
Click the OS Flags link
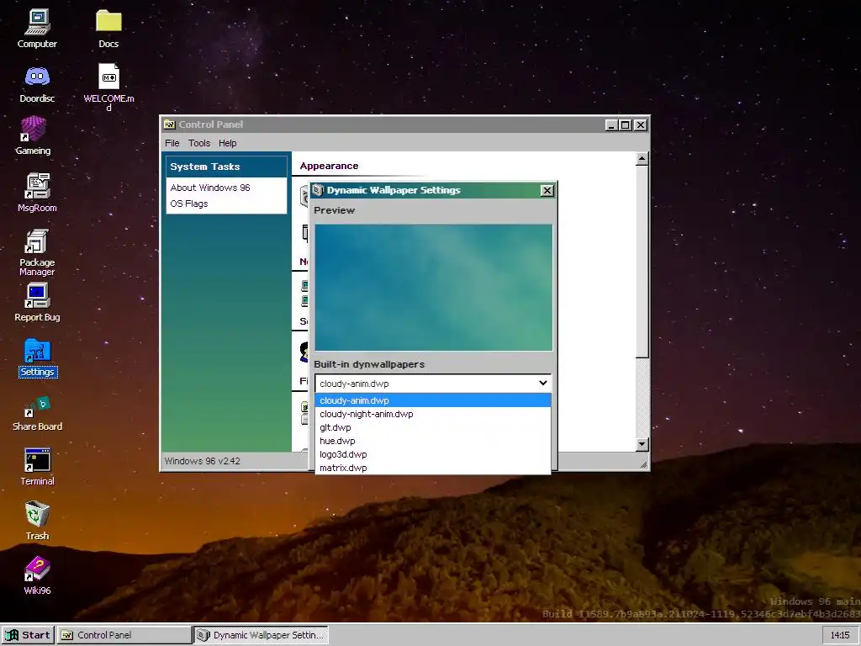[x=189, y=204]
